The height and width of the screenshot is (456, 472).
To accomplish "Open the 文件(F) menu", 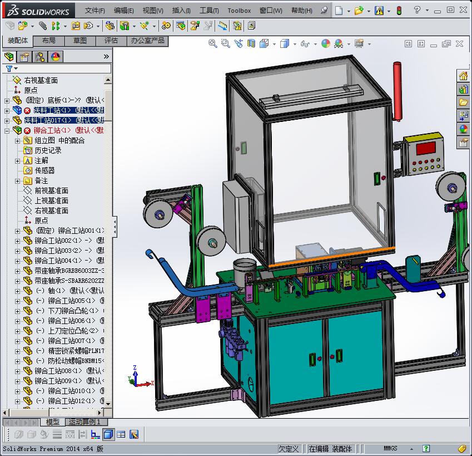I will tap(95, 11).
